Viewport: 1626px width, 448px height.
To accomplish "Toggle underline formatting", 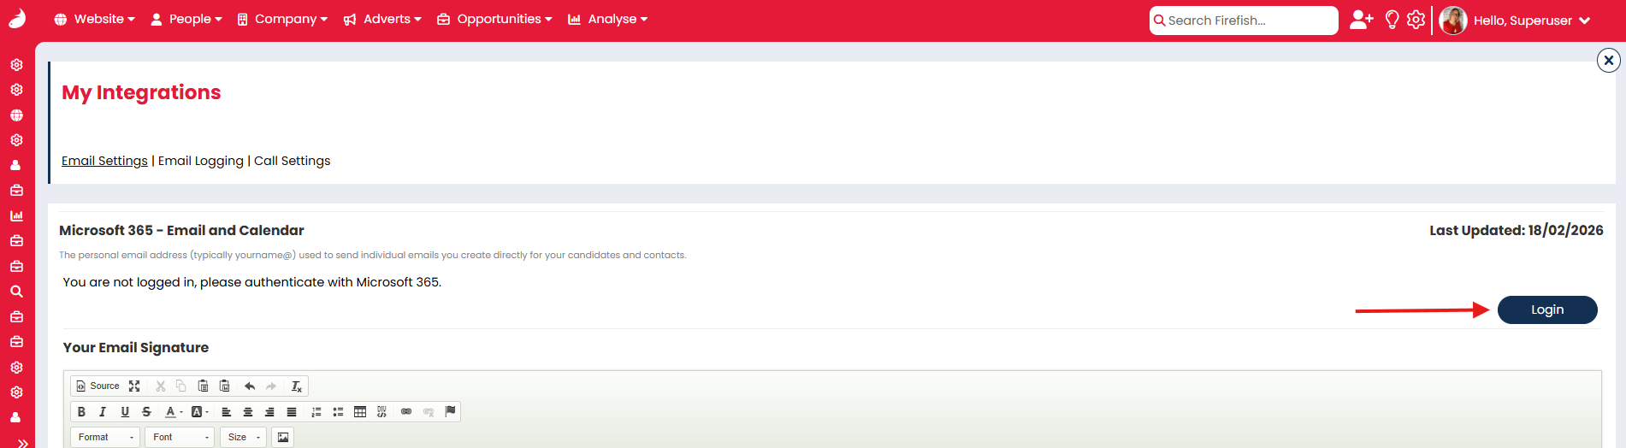I will click(125, 412).
